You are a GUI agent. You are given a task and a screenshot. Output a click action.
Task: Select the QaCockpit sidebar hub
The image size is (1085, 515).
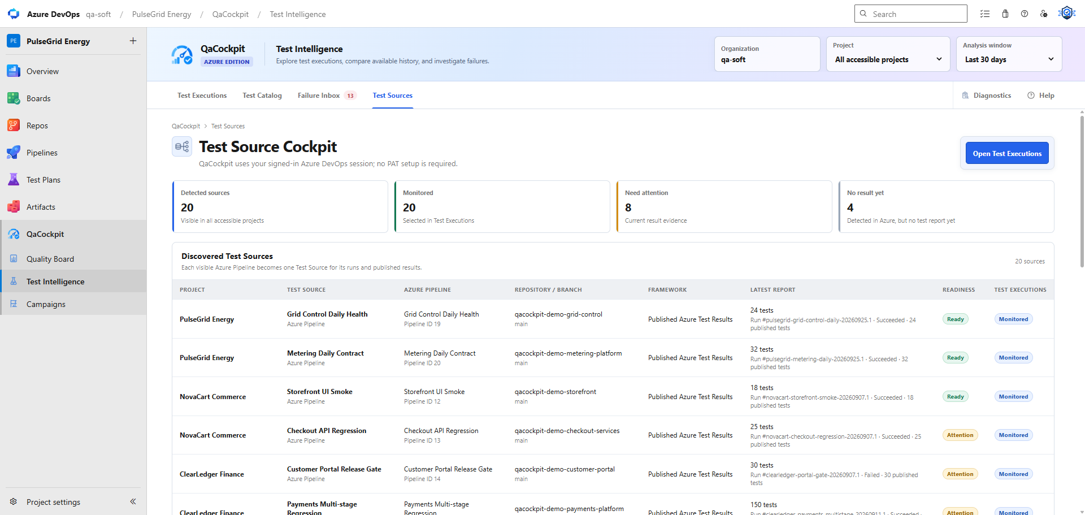click(x=45, y=234)
